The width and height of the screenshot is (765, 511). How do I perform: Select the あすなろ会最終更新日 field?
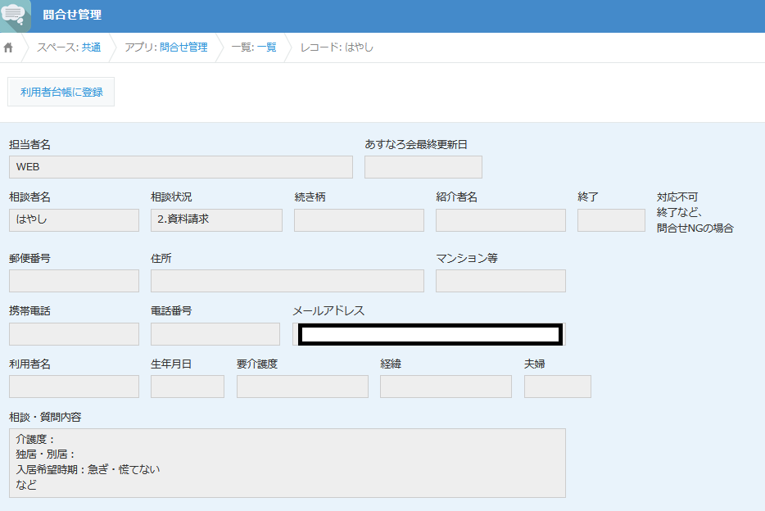tap(423, 167)
